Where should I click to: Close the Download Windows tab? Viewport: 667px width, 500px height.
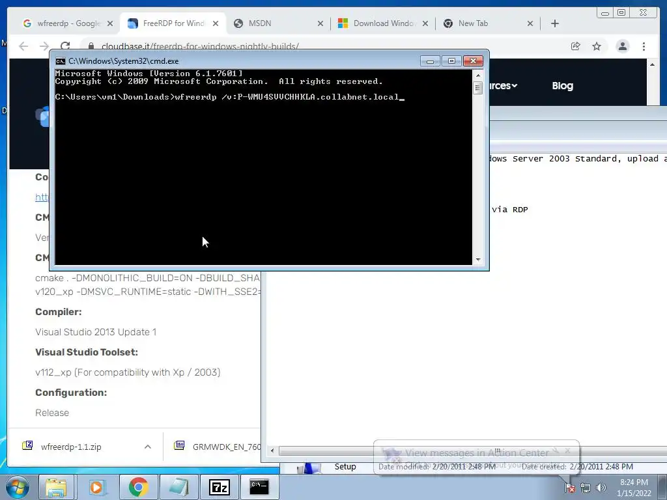pyautogui.click(x=425, y=23)
